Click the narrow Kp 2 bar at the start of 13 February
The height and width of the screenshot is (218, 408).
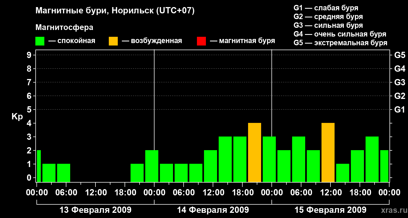(39, 166)
